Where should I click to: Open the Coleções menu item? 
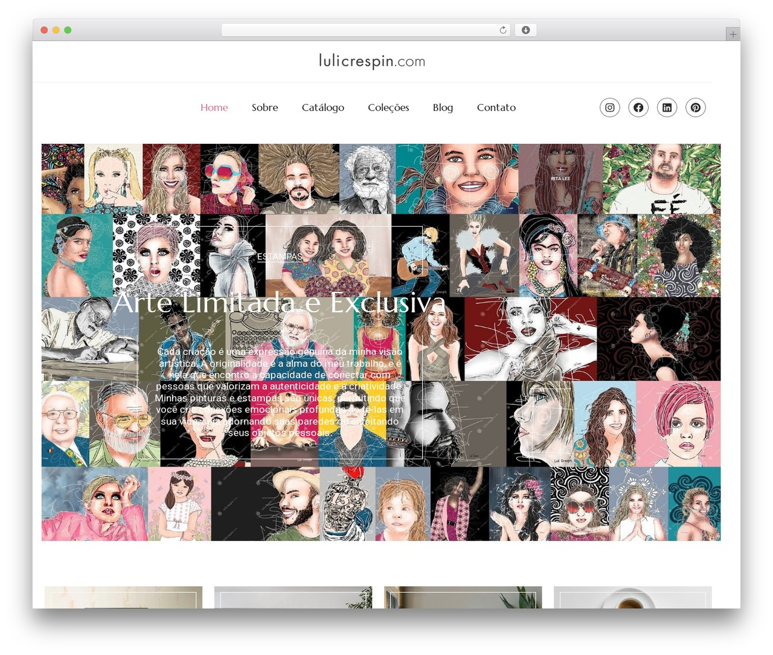tap(388, 108)
